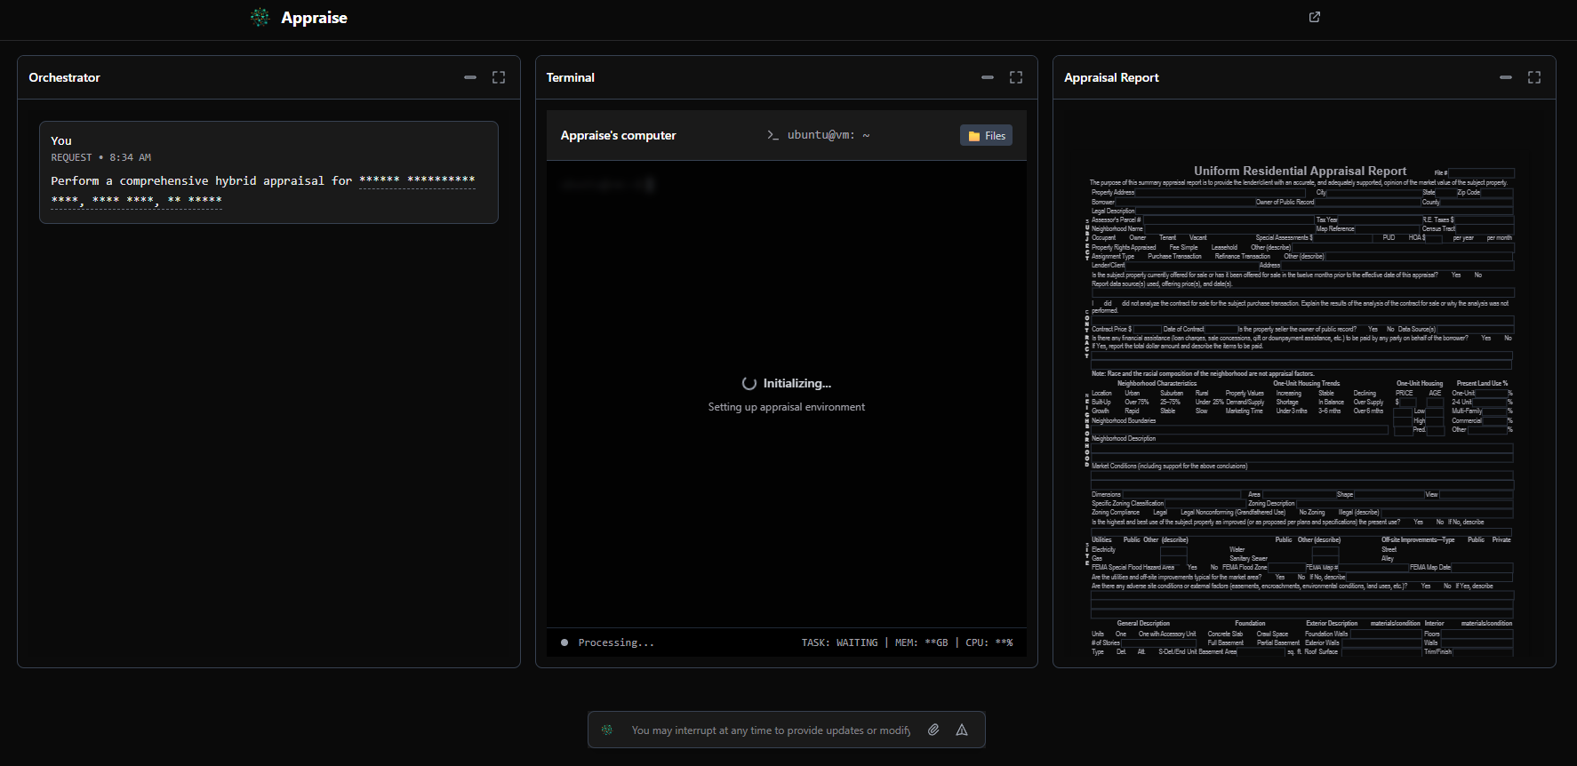The width and height of the screenshot is (1577, 766).
Task: Focus the interrupt message input field
Action: (x=771, y=730)
